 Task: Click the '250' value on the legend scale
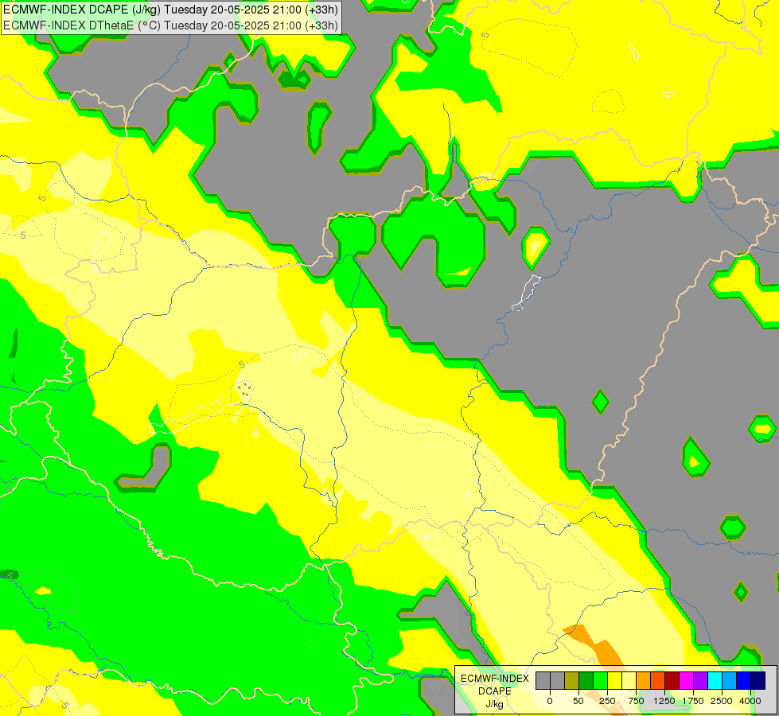(607, 701)
